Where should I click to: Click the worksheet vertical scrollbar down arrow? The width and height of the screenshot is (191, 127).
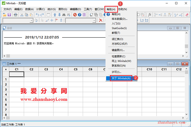(187, 114)
